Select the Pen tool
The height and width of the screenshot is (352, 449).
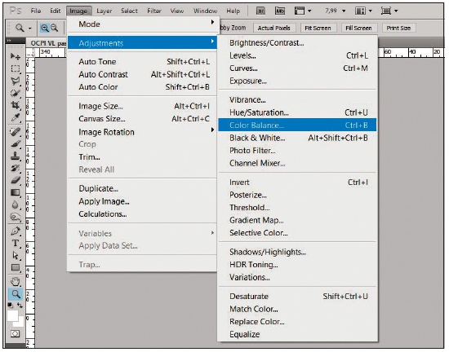16,231
